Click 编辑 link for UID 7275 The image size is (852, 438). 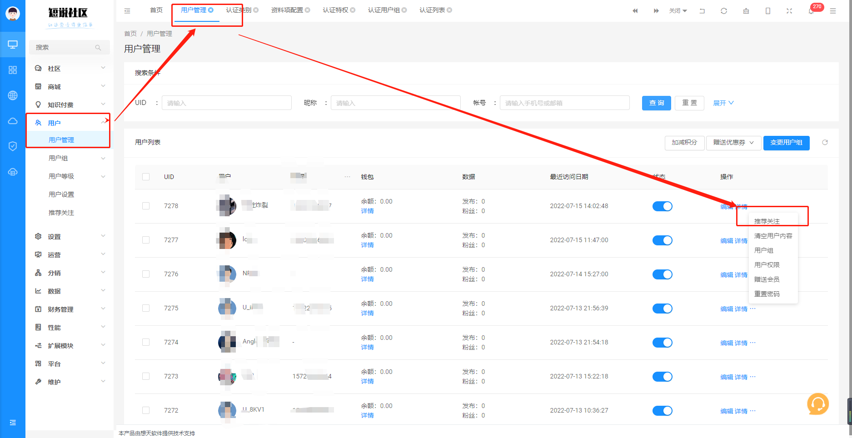727,309
